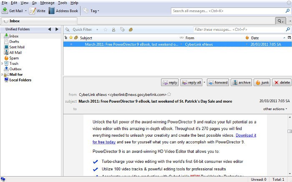The width and height of the screenshot is (292, 182).
Task: Select Local Folders
Action: pyautogui.click(x=20, y=80)
